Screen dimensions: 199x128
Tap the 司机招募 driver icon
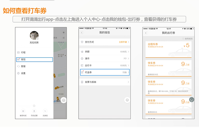(x=34, y=111)
